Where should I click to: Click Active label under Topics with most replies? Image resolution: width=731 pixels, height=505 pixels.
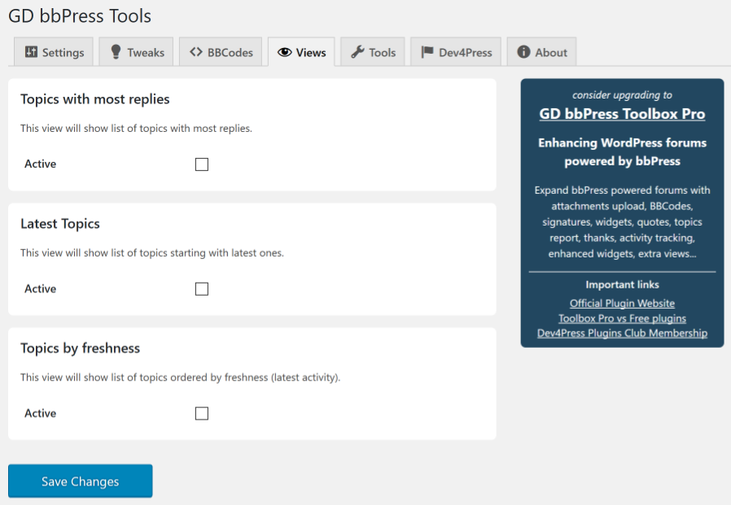(x=41, y=164)
